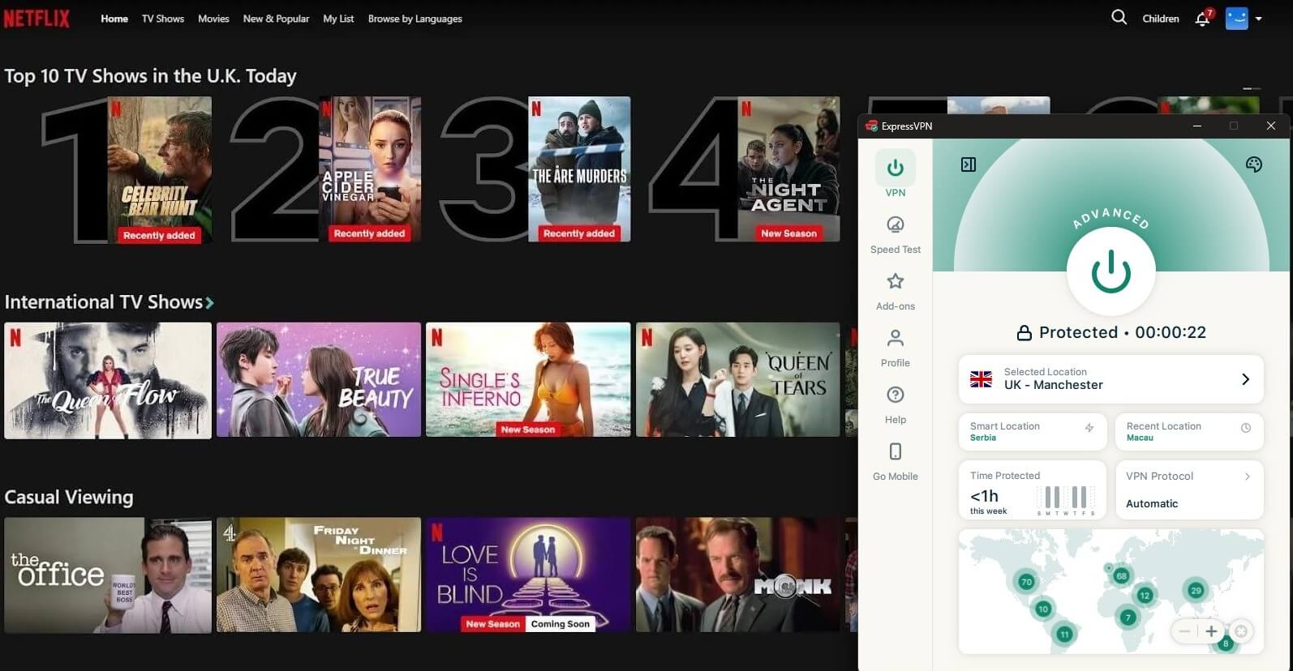Click map cluster marker 29
Image resolution: width=1293 pixels, height=671 pixels.
pos(1196,591)
